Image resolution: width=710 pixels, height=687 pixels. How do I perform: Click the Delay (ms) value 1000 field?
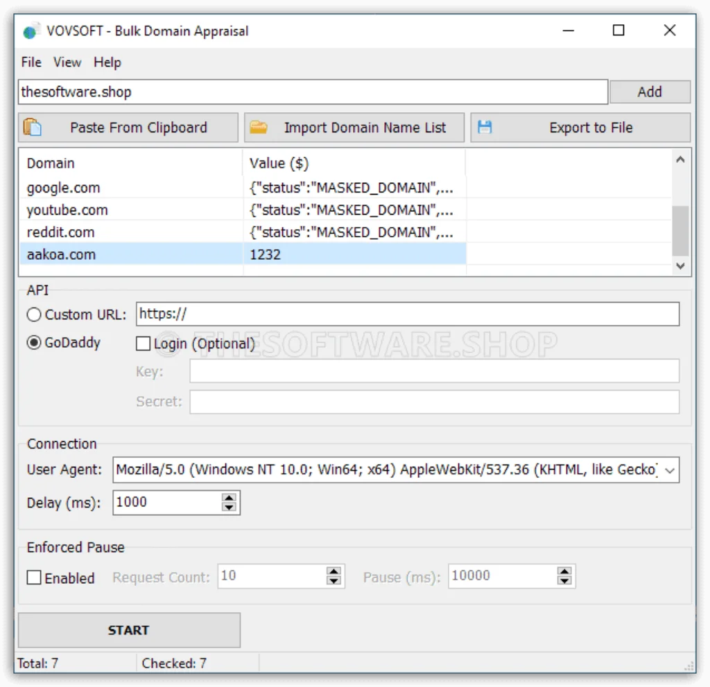pyautogui.click(x=166, y=503)
